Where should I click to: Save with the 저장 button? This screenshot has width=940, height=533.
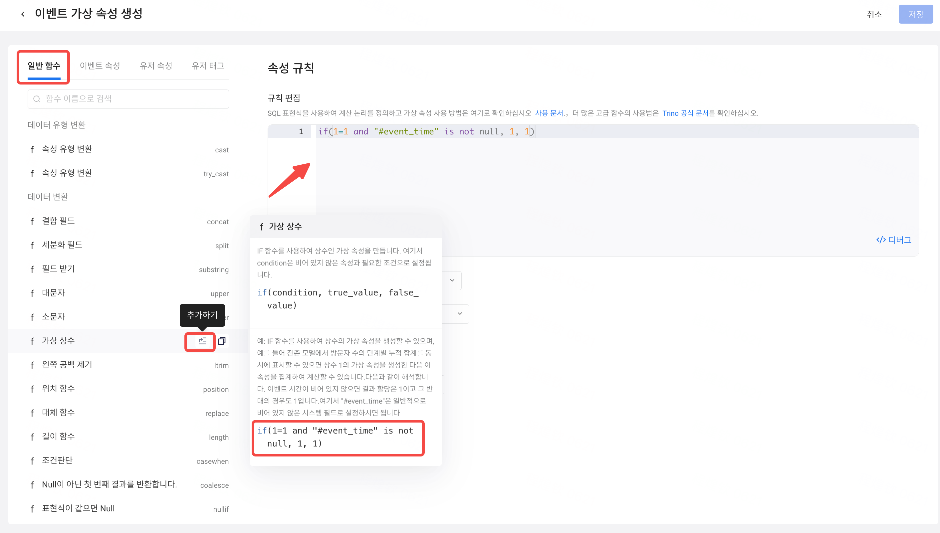point(915,14)
